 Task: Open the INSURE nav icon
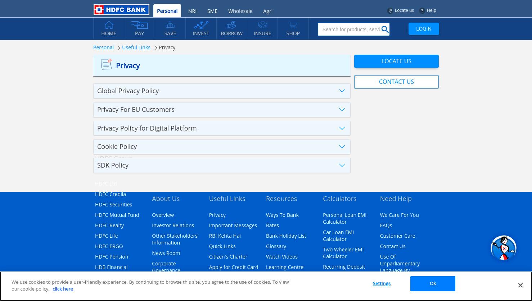262,25
